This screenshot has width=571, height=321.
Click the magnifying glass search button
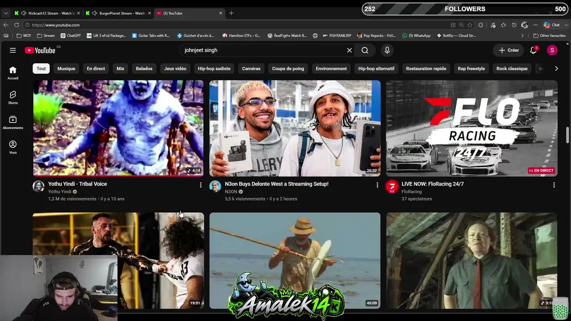pyautogui.click(x=365, y=50)
